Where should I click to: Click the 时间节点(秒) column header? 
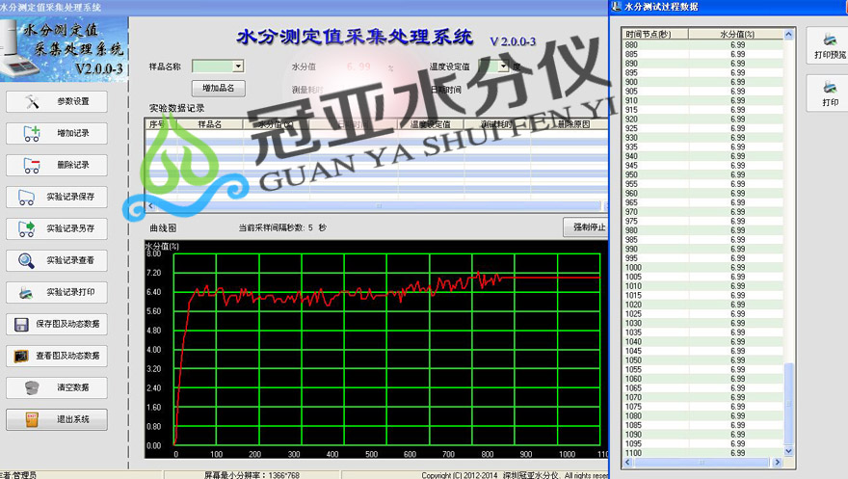655,34
